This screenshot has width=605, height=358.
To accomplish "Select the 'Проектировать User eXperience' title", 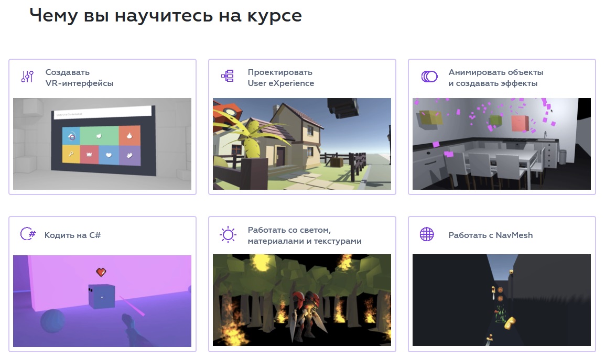I will [280, 78].
